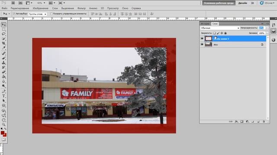This screenshot has height=155, width=277.
Task: Create a new layer
Action: click(258, 121)
